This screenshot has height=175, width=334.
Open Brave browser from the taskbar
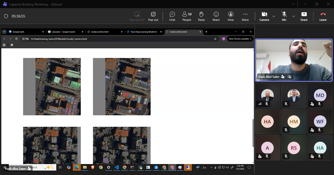point(93,167)
